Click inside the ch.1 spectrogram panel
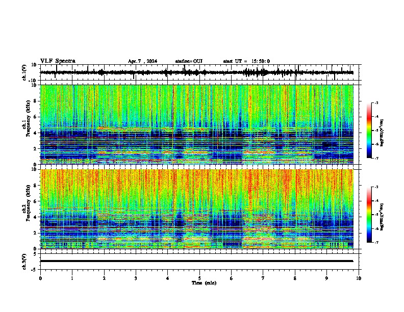Screen dimensions: 404x312 click(197, 124)
